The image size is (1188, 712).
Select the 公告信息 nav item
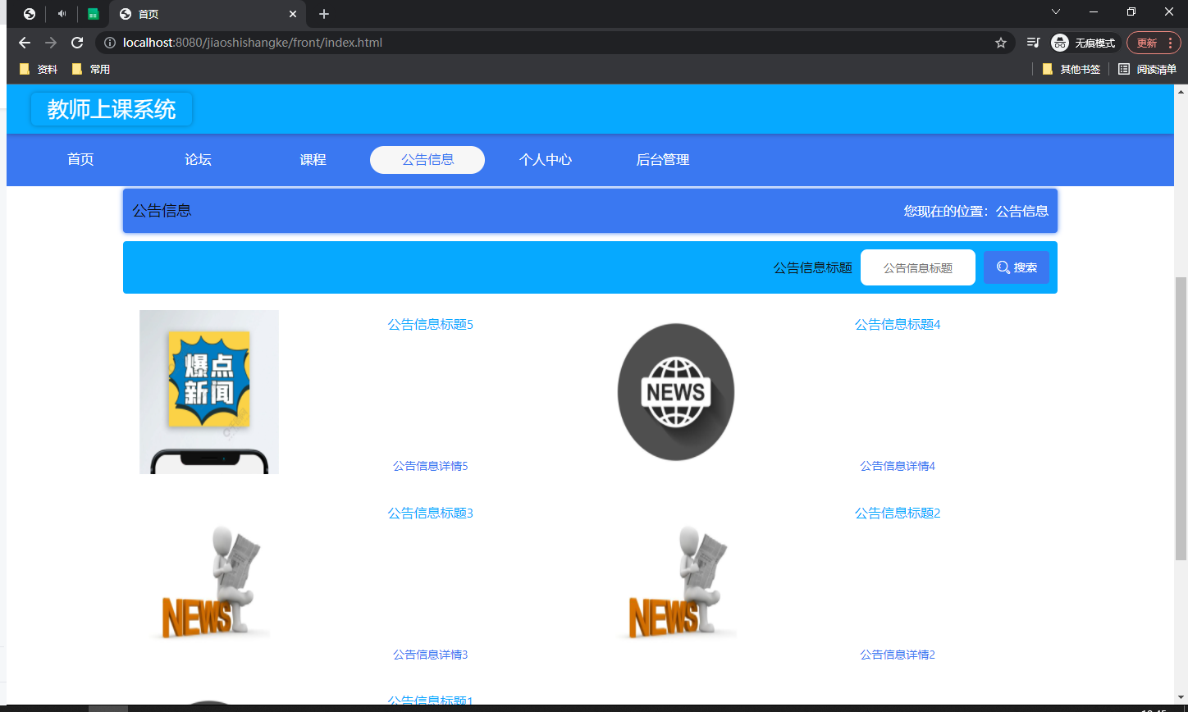[x=427, y=160]
